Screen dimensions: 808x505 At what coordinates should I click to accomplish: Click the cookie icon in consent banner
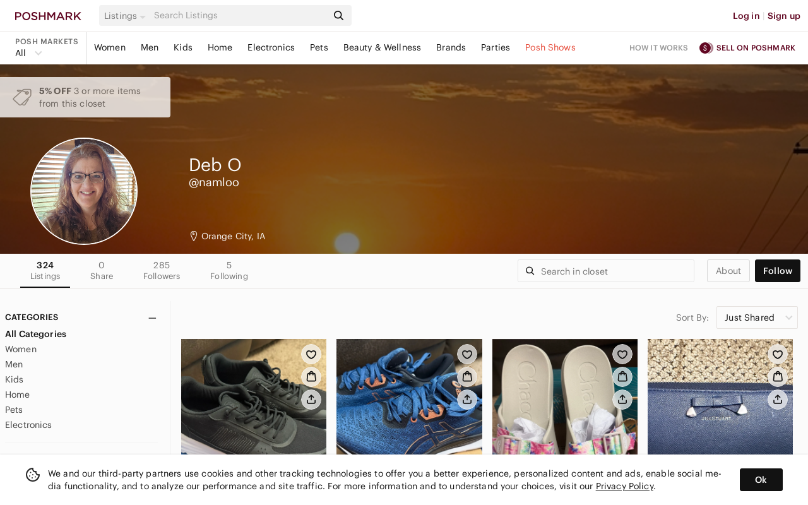tap(33, 475)
